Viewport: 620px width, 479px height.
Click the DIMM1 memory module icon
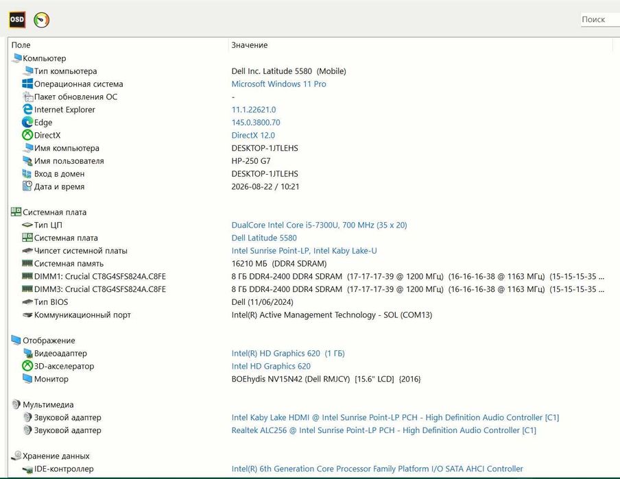coord(27,276)
